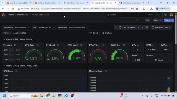Open the 1m refresh interval dropdown
Image resolution: width=177 pixels, height=99 pixels.
click(x=168, y=28)
